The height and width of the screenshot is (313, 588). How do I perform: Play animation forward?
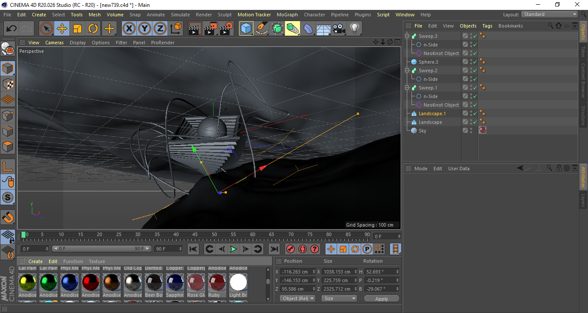point(233,249)
